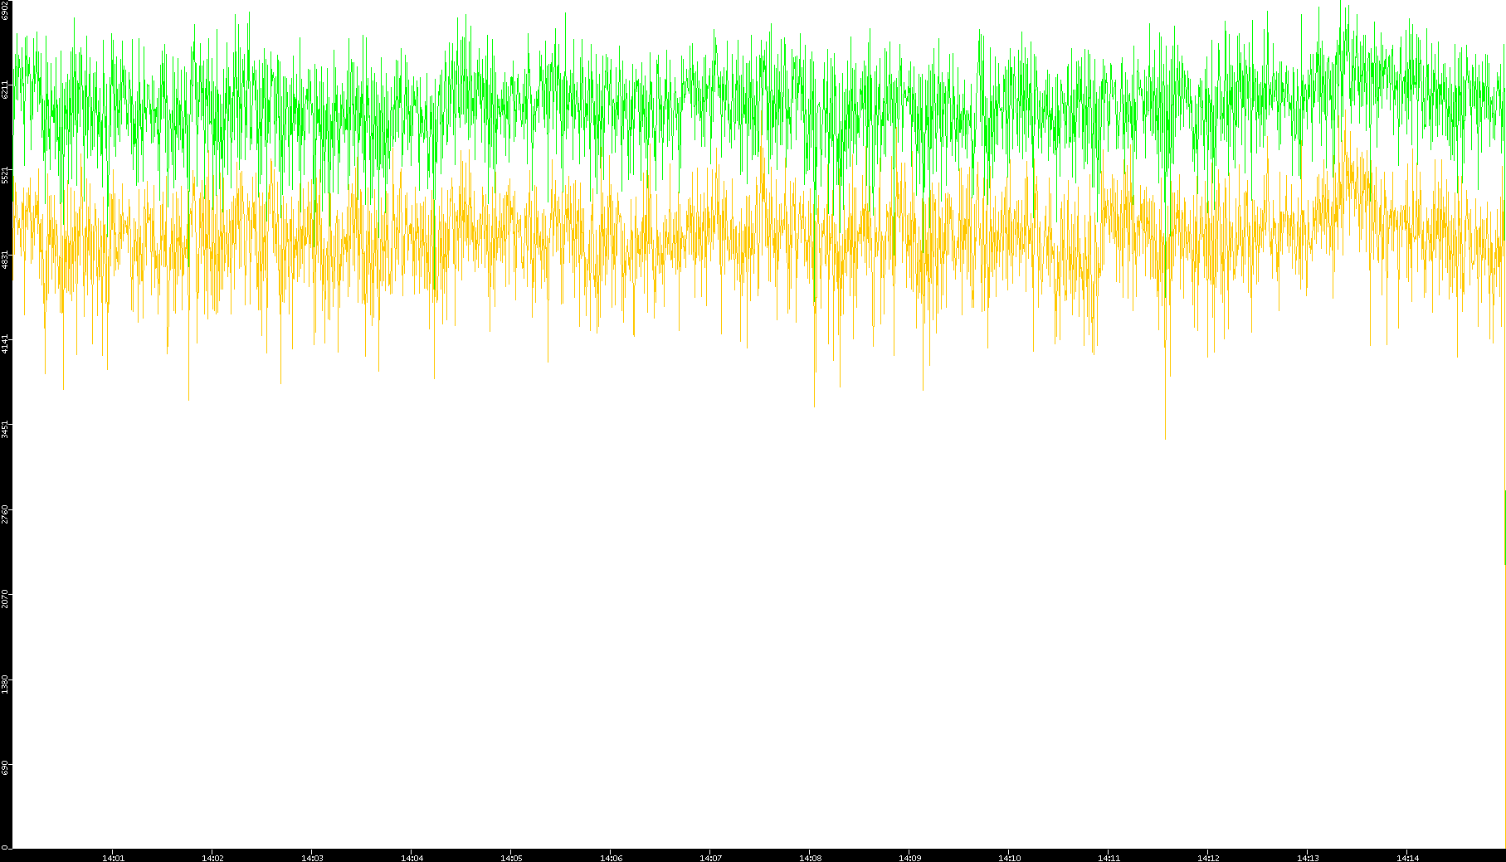Click the green line segment at right edge

[1504, 527]
